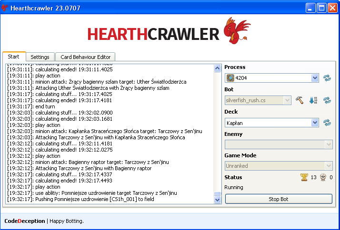Select log line 'Attacking Uther Światłodzierżca with Żrący bagienny szlam'

(x=88, y=88)
